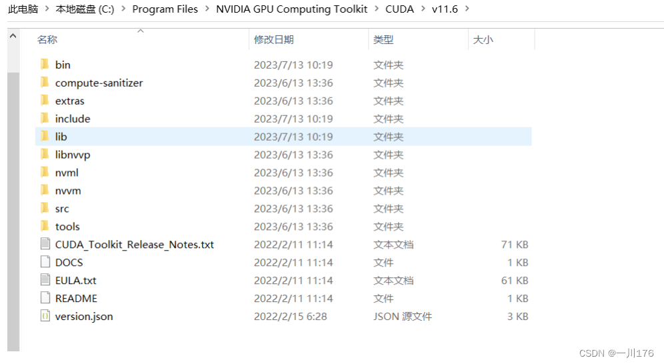Go to NVIDIA GPU Computing Toolkit breadcrumb

click(x=292, y=9)
